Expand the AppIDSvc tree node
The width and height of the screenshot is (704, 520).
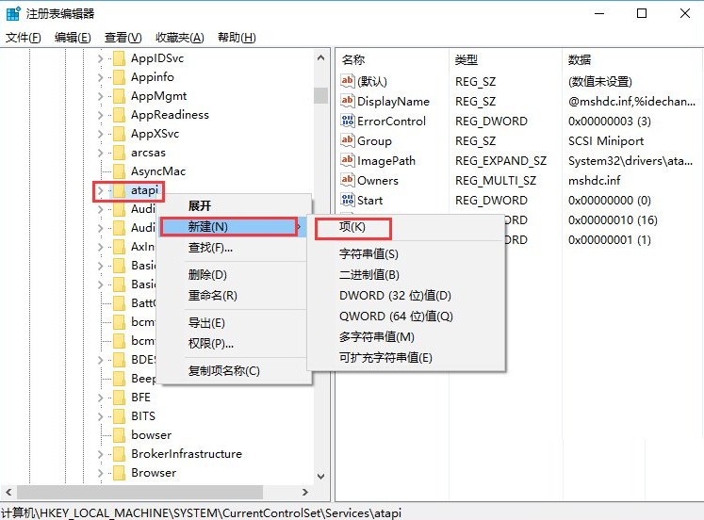(101, 58)
